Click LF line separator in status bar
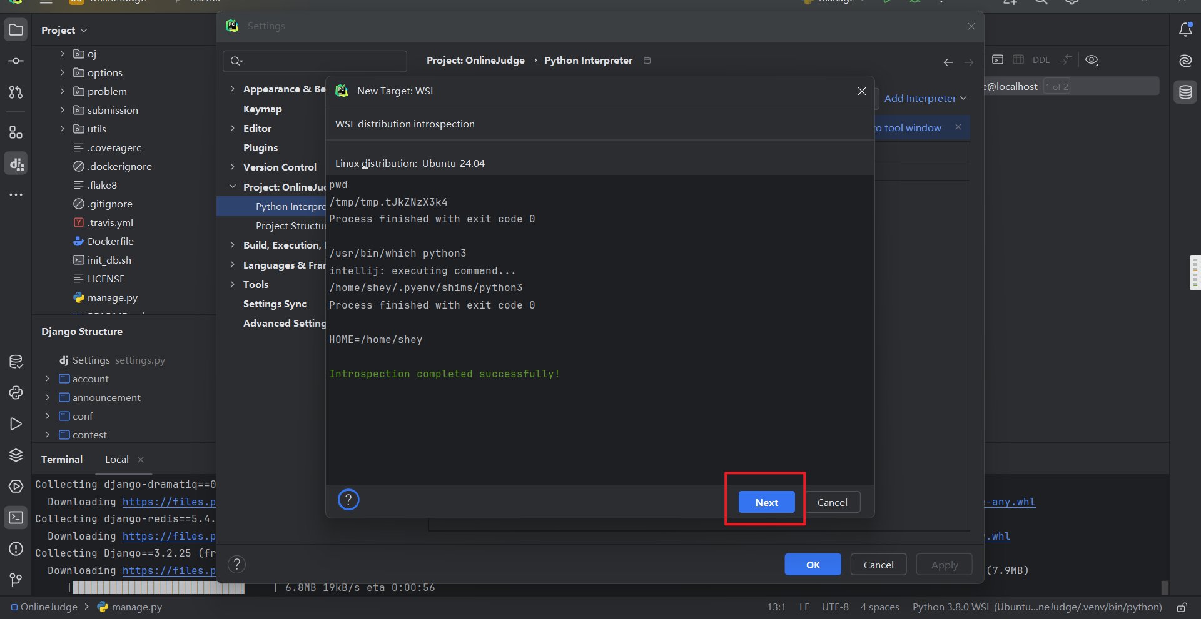Screen dimensions: 1201x619 click(804, 607)
